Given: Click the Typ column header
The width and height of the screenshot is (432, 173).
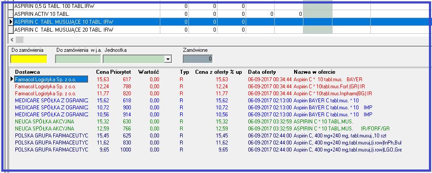Looking at the screenshot, I should pyautogui.click(x=185, y=72).
